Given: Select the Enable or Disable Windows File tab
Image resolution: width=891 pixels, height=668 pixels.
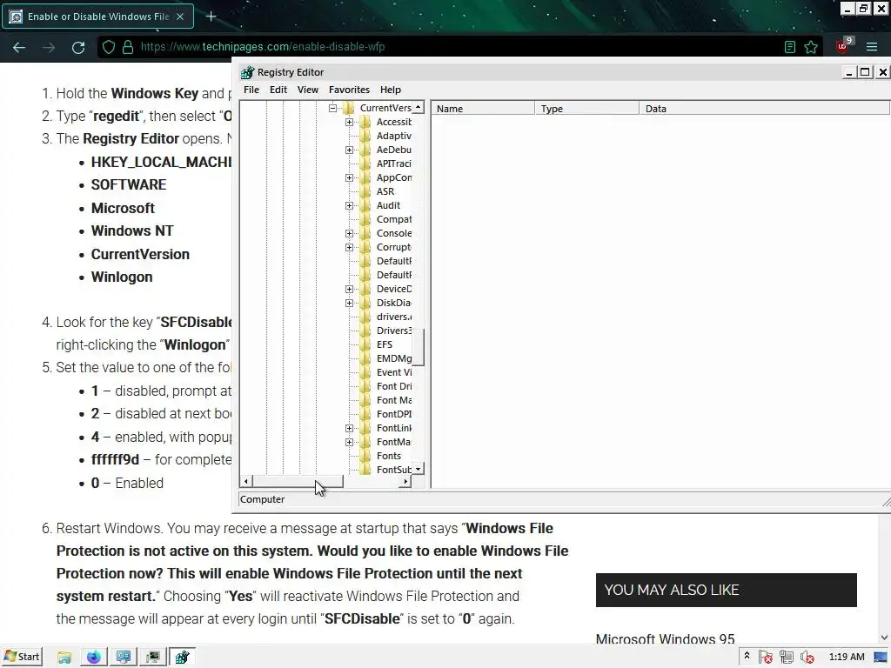Looking at the screenshot, I should (x=97, y=17).
